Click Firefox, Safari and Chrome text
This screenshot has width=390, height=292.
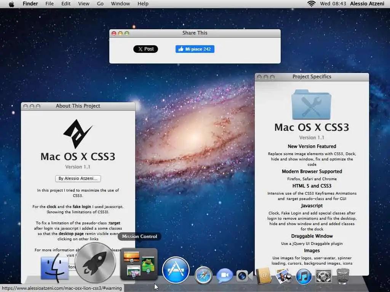click(x=312, y=179)
